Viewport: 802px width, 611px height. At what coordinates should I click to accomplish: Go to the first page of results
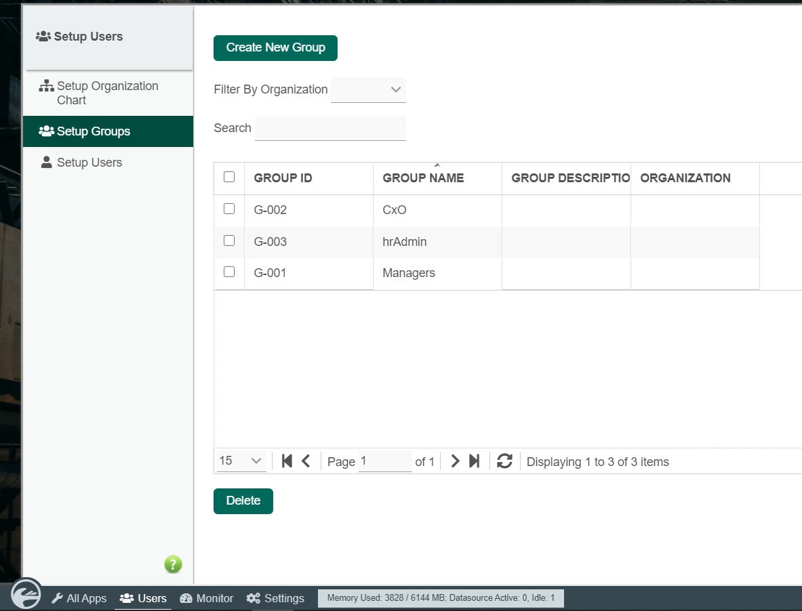[x=287, y=461]
